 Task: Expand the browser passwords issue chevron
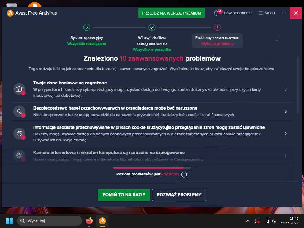286,111
